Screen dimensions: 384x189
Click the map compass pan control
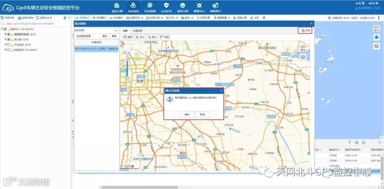[127, 48]
